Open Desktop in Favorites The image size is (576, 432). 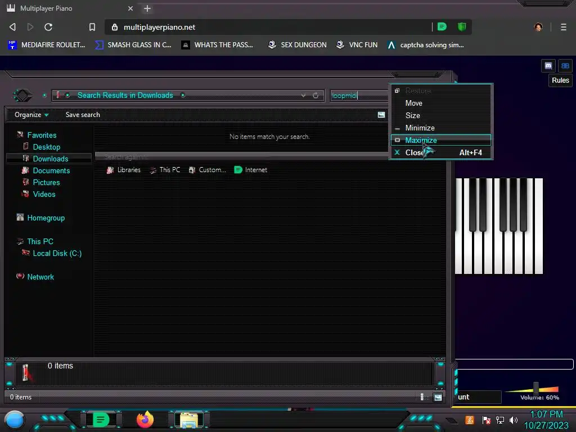coord(46,147)
